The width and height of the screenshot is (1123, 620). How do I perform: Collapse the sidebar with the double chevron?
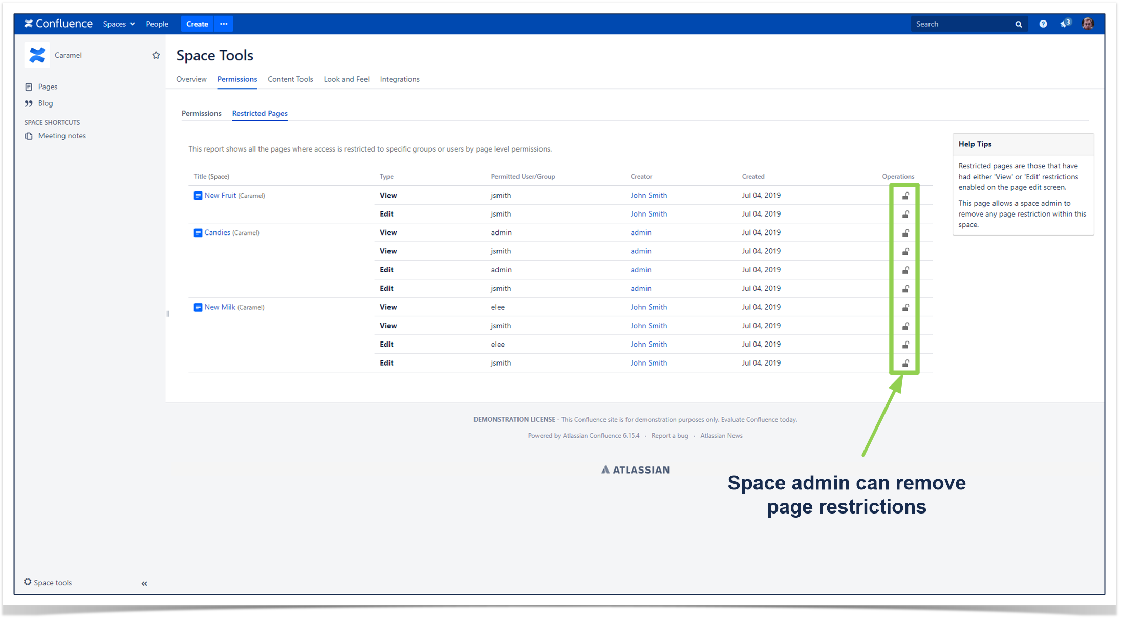click(144, 583)
